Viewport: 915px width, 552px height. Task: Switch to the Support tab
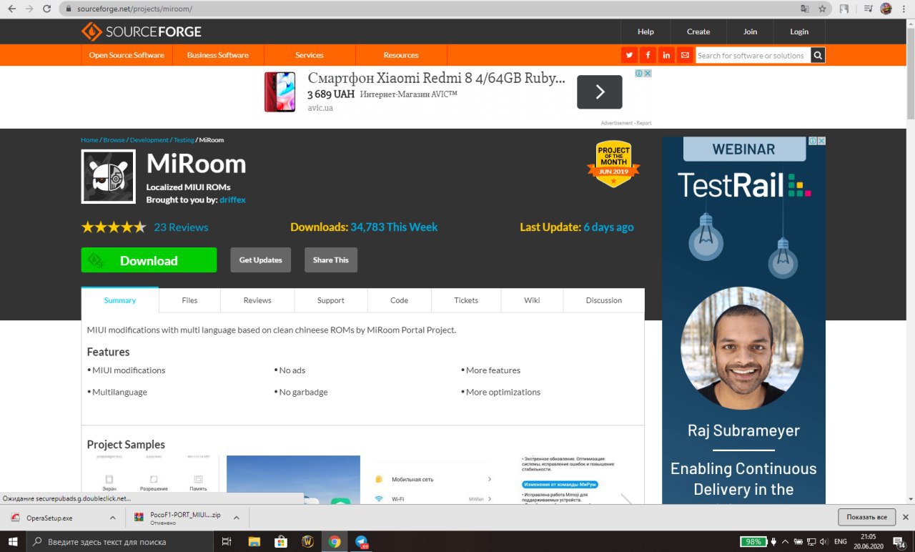[331, 300]
